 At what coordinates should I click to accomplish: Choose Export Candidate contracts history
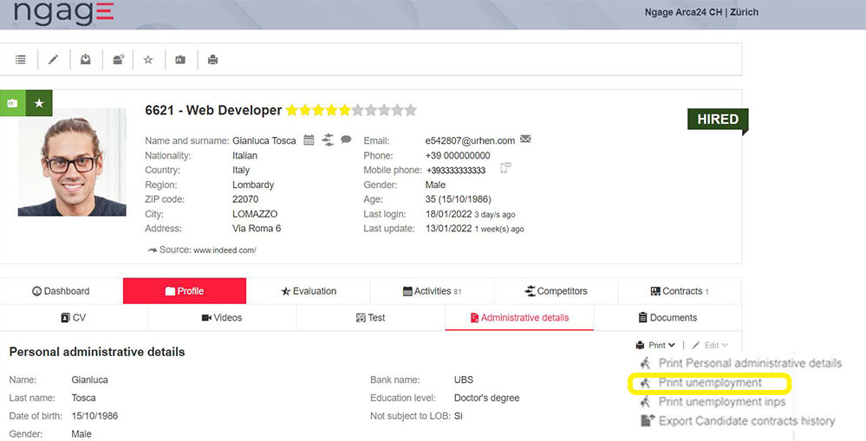pyautogui.click(x=746, y=421)
